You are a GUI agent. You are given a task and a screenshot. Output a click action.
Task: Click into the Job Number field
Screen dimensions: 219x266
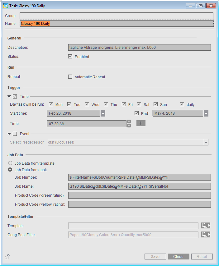coord(139,177)
